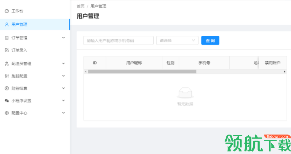Open 配置中心 menu item
The width and height of the screenshot is (291, 154).
tap(35, 113)
